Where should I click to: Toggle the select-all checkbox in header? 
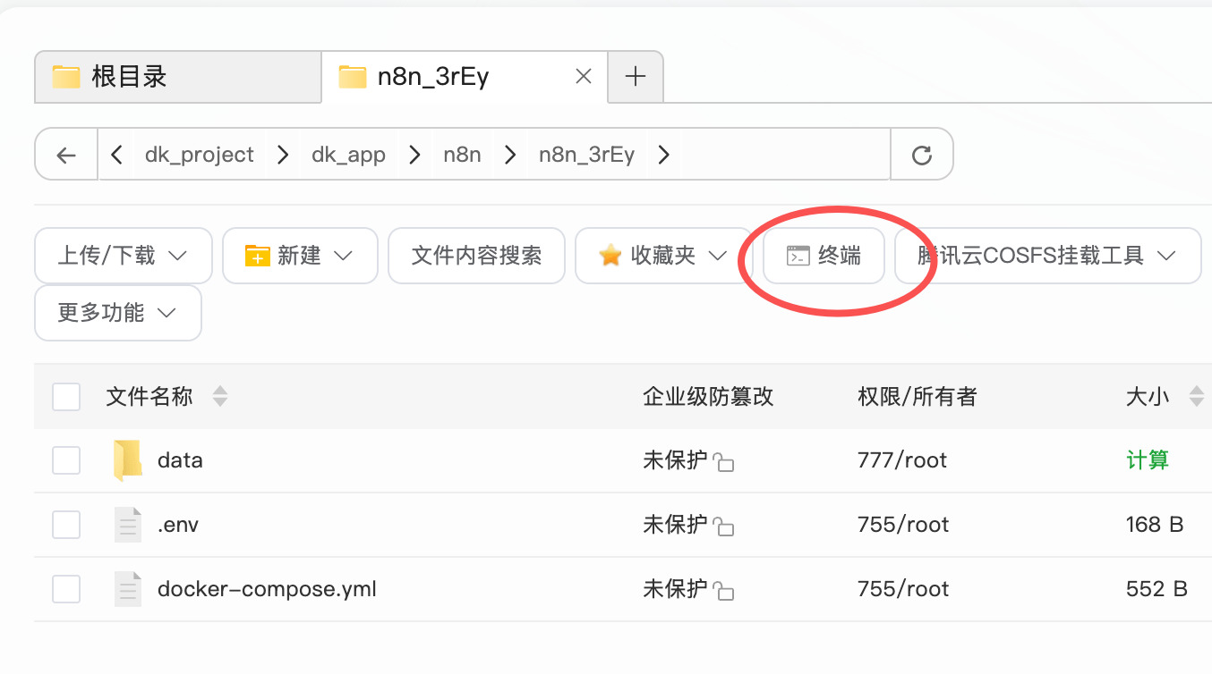(66, 397)
